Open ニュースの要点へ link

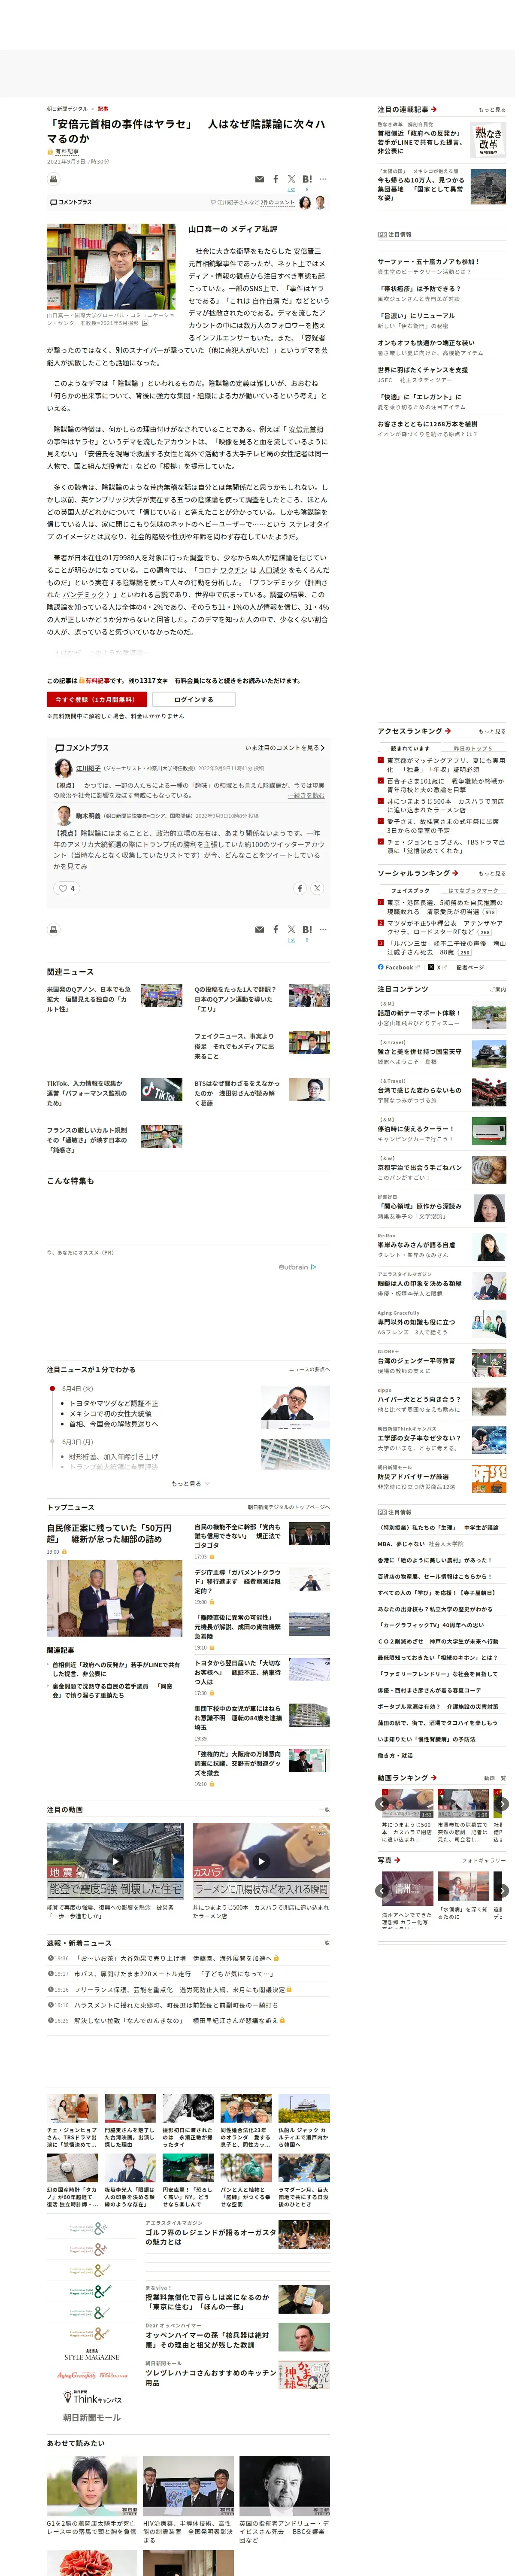tap(309, 1370)
